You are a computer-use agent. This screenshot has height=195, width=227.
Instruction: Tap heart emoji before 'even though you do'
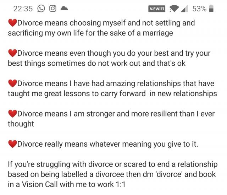coord(13,53)
